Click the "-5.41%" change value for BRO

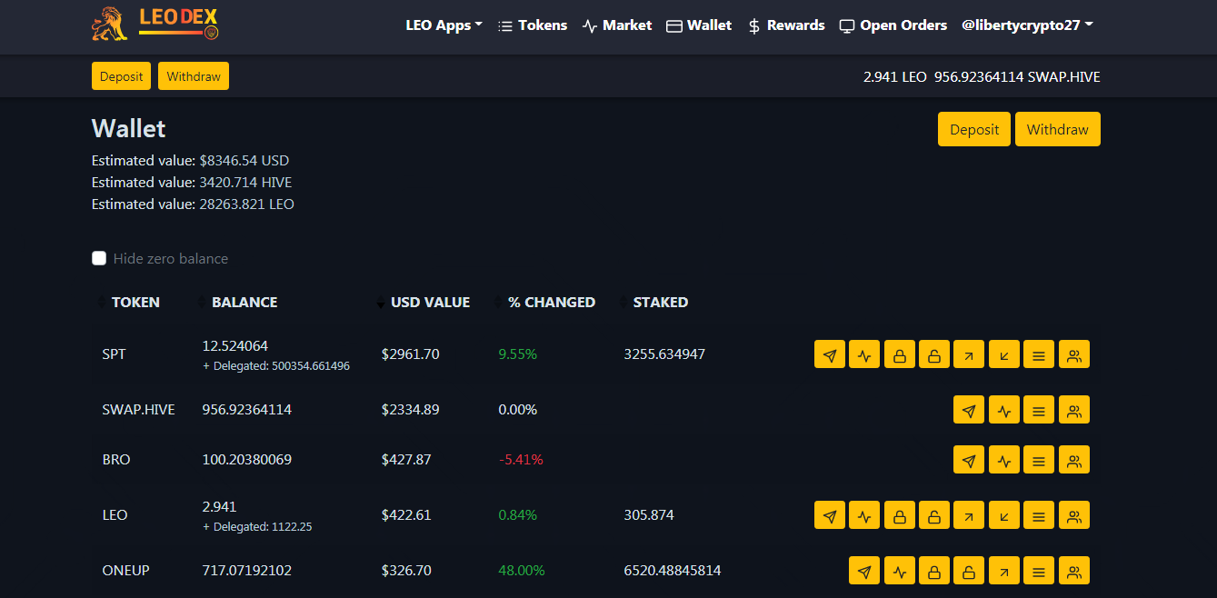click(x=521, y=460)
